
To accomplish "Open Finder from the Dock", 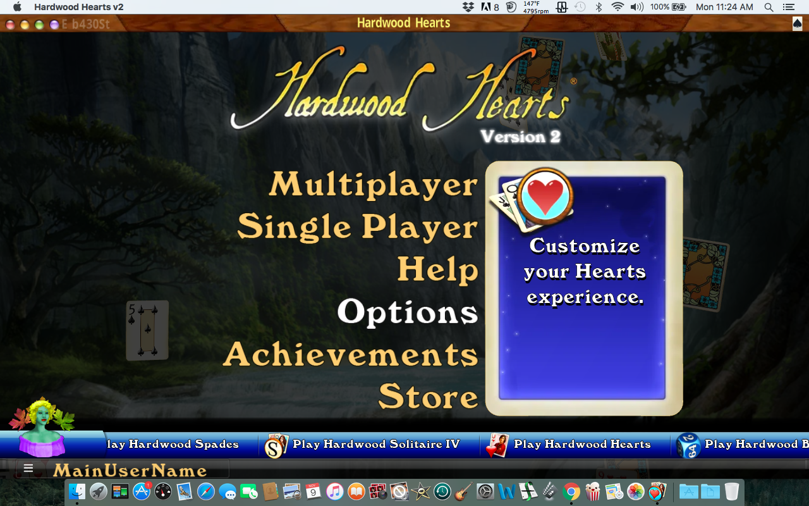I will 76,491.
